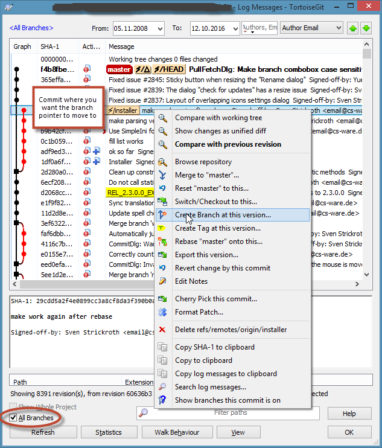Click the Switch/Checkout icon

pos(163,202)
